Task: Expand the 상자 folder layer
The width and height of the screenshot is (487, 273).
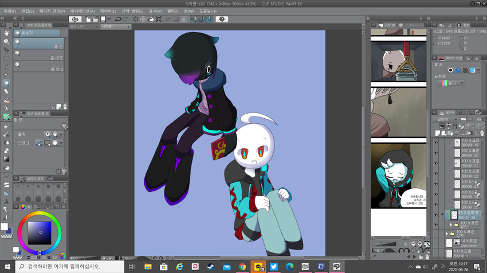Action: pyautogui.click(x=447, y=234)
